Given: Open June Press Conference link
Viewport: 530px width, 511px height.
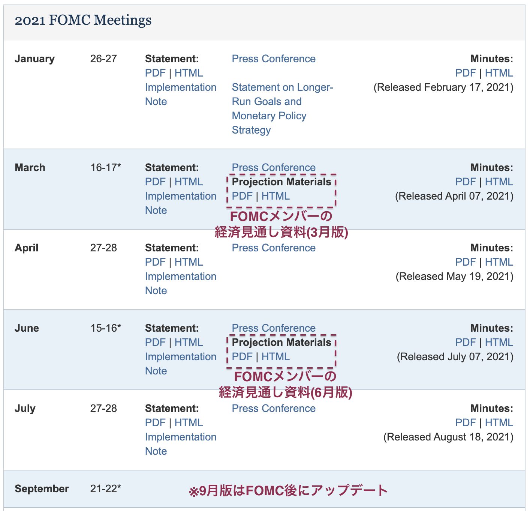Looking at the screenshot, I should [274, 328].
